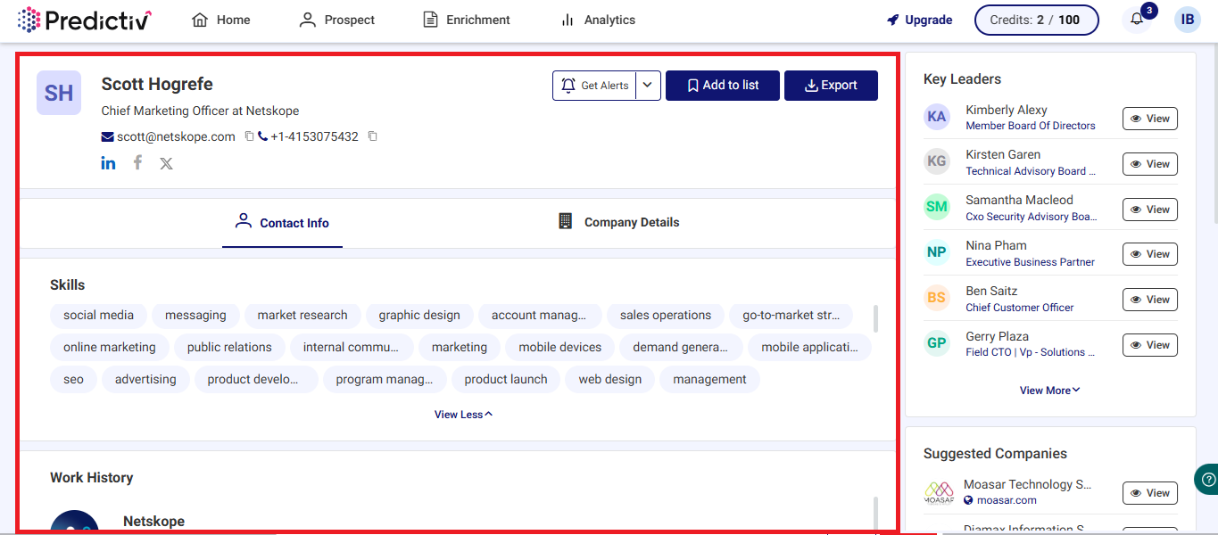The width and height of the screenshot is (1218, 535).
Task: Click the Moasar company logo
Action: 939,492
